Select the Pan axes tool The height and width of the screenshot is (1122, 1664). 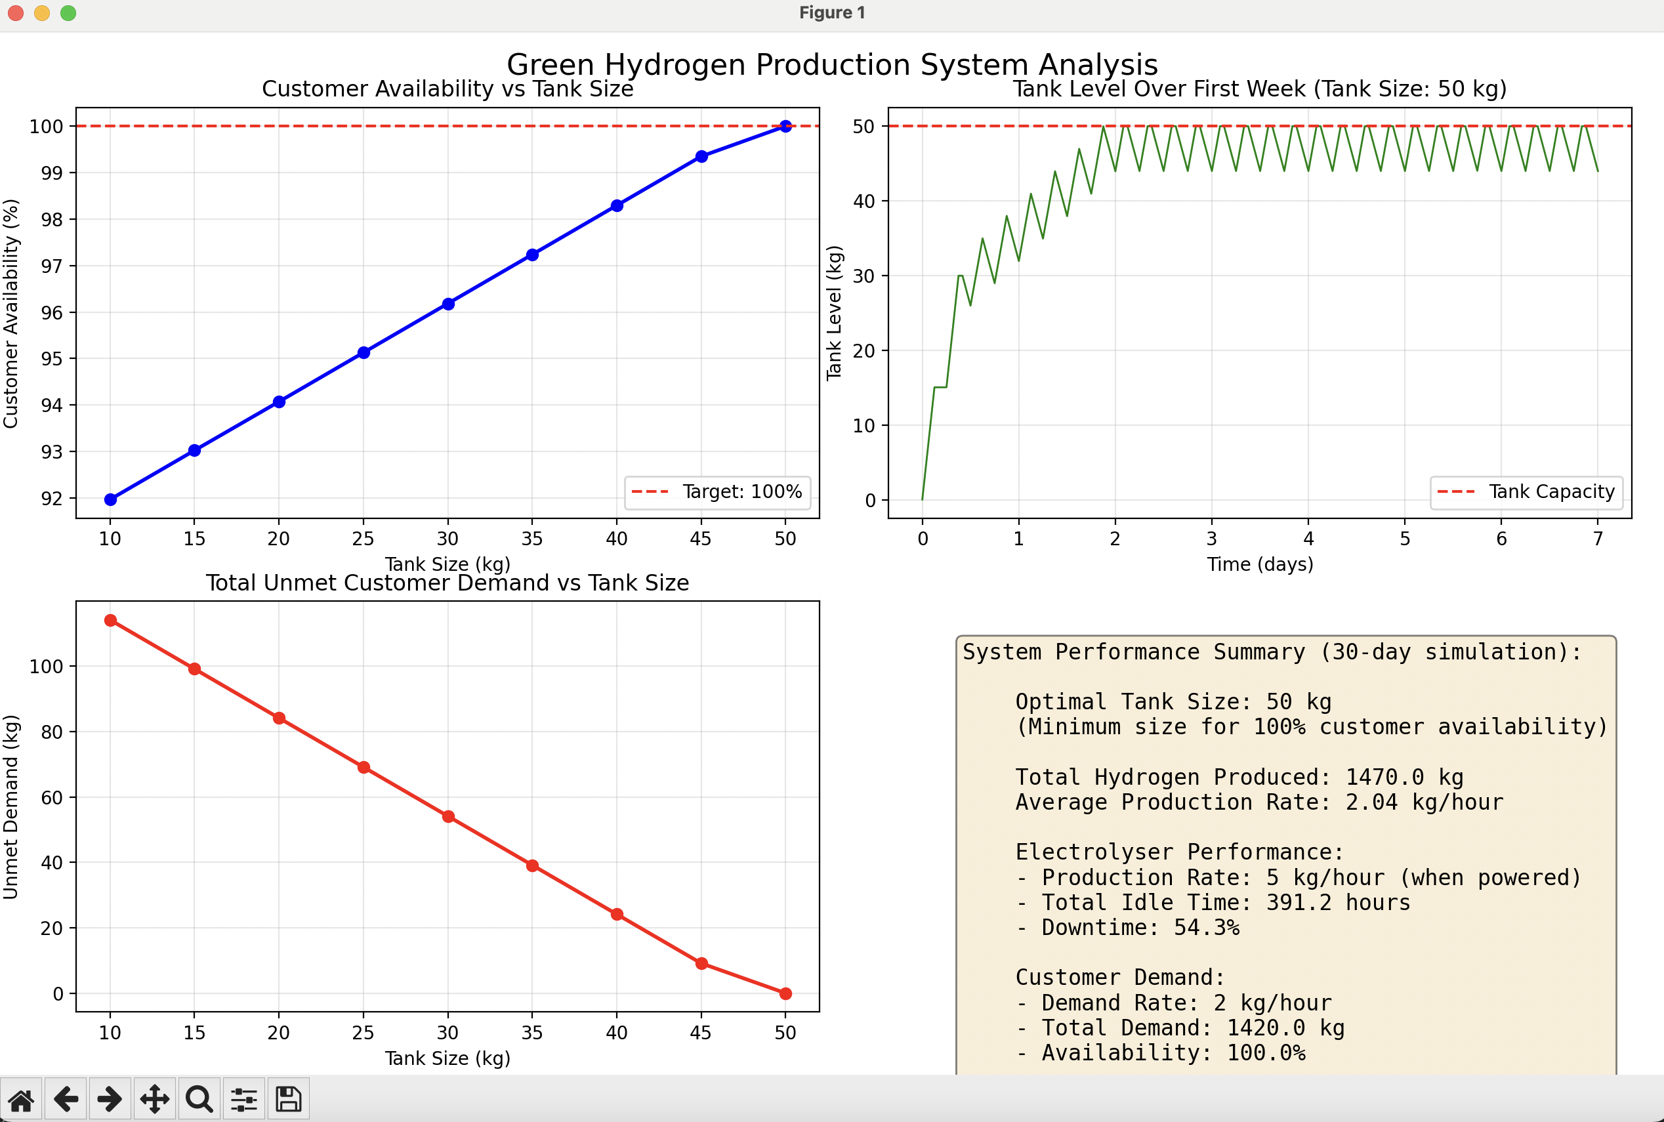(x=155, y=1098)
